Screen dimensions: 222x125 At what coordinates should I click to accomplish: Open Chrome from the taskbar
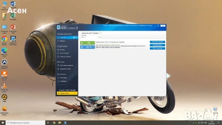pyautogui.click(x=54, y=123)
